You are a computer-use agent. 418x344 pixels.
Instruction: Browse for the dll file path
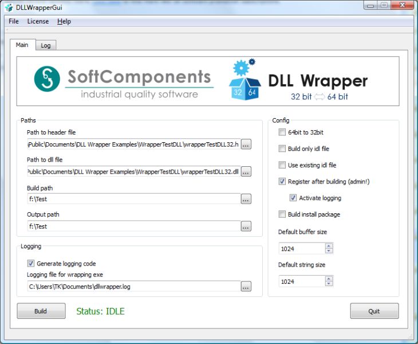246,171
